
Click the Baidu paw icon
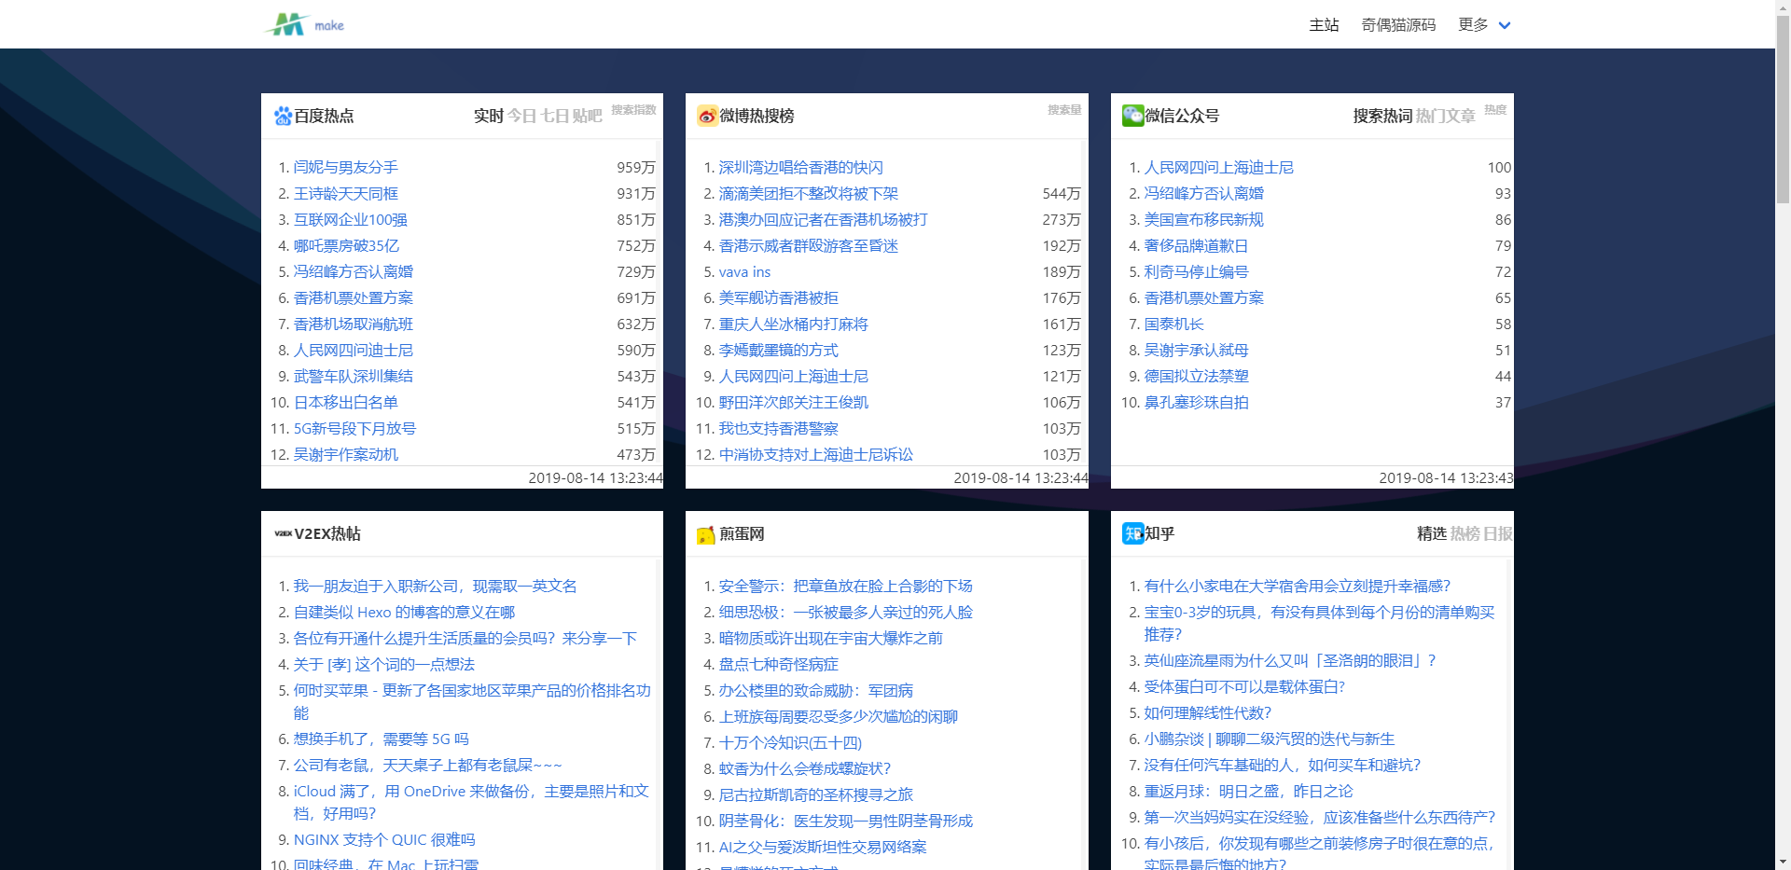point(283,116)
